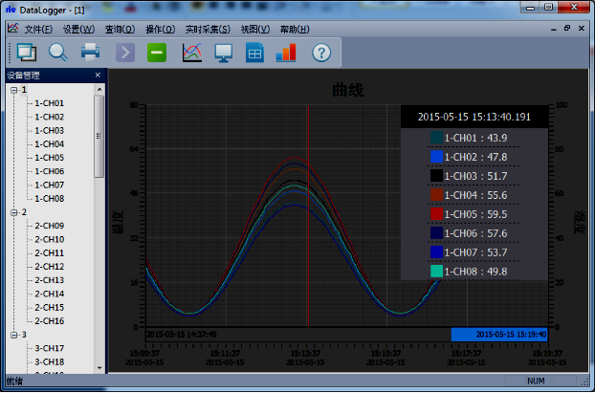Screen dimensions: 595x393
Task: Click the green minus toolbar button
Action: tap(157, 53)
